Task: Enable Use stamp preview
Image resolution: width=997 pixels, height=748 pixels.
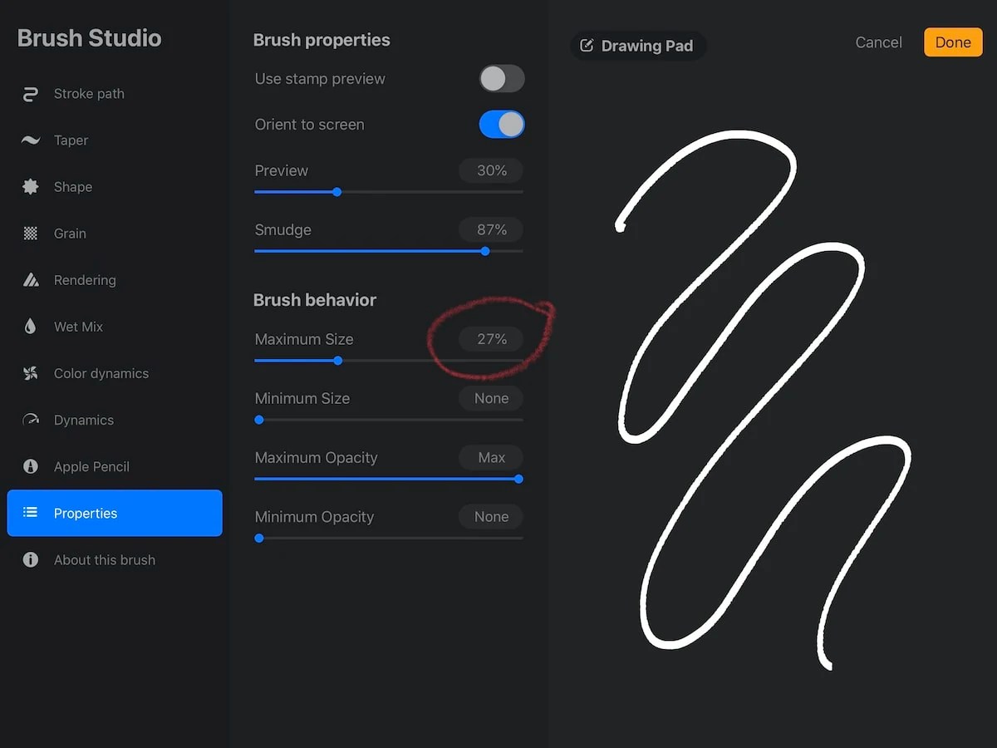Action: pyautogui.click(x=501, y=78)
